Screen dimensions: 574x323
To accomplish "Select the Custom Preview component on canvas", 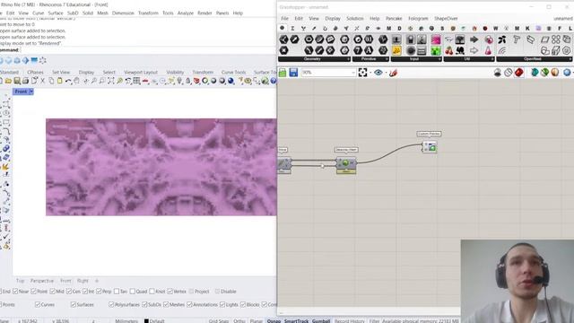I will point(430,147).
